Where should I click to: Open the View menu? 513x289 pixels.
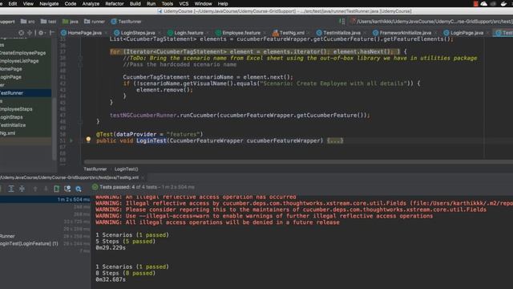(28, 3)
